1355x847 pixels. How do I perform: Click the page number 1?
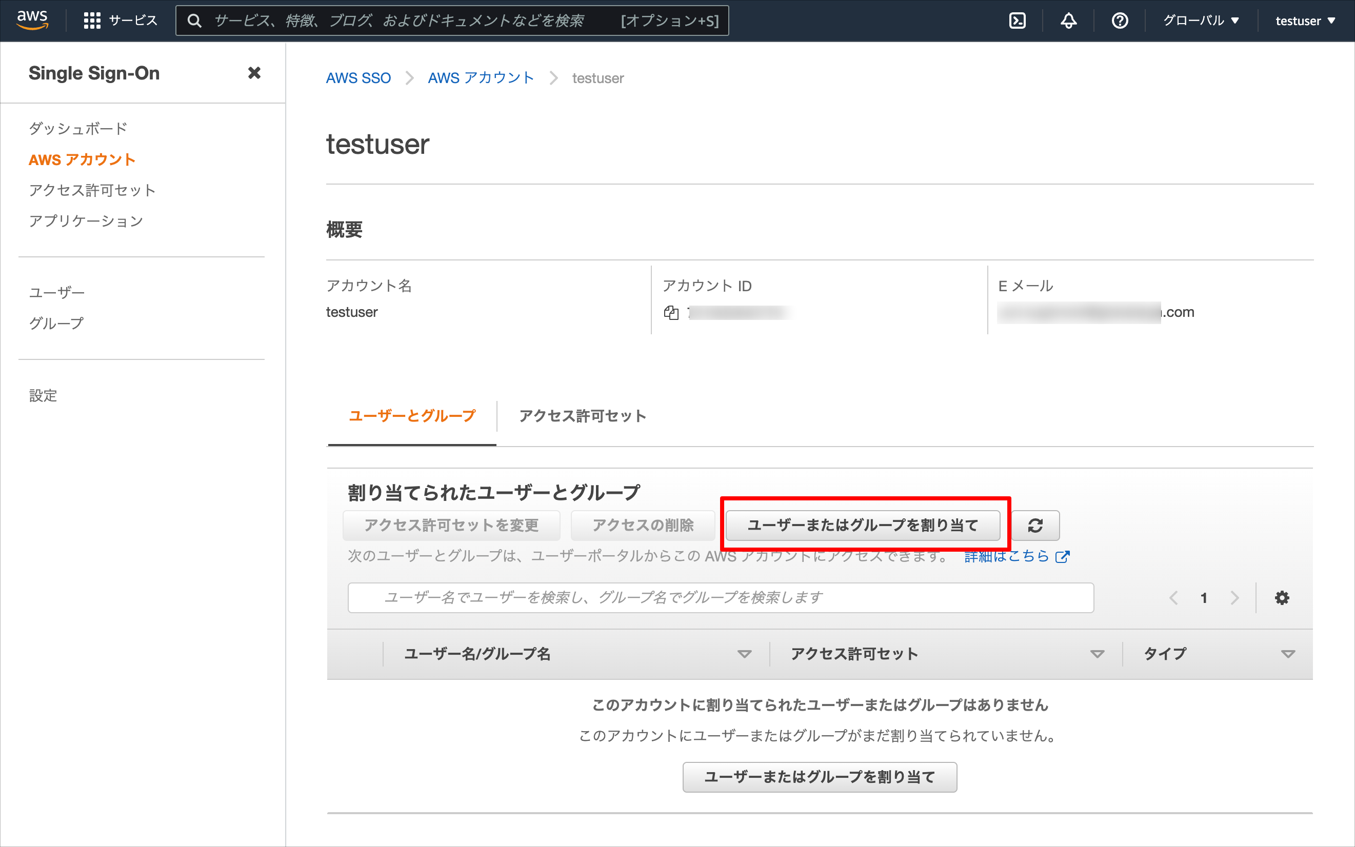pyautogui.click(x=1204, y=598)
